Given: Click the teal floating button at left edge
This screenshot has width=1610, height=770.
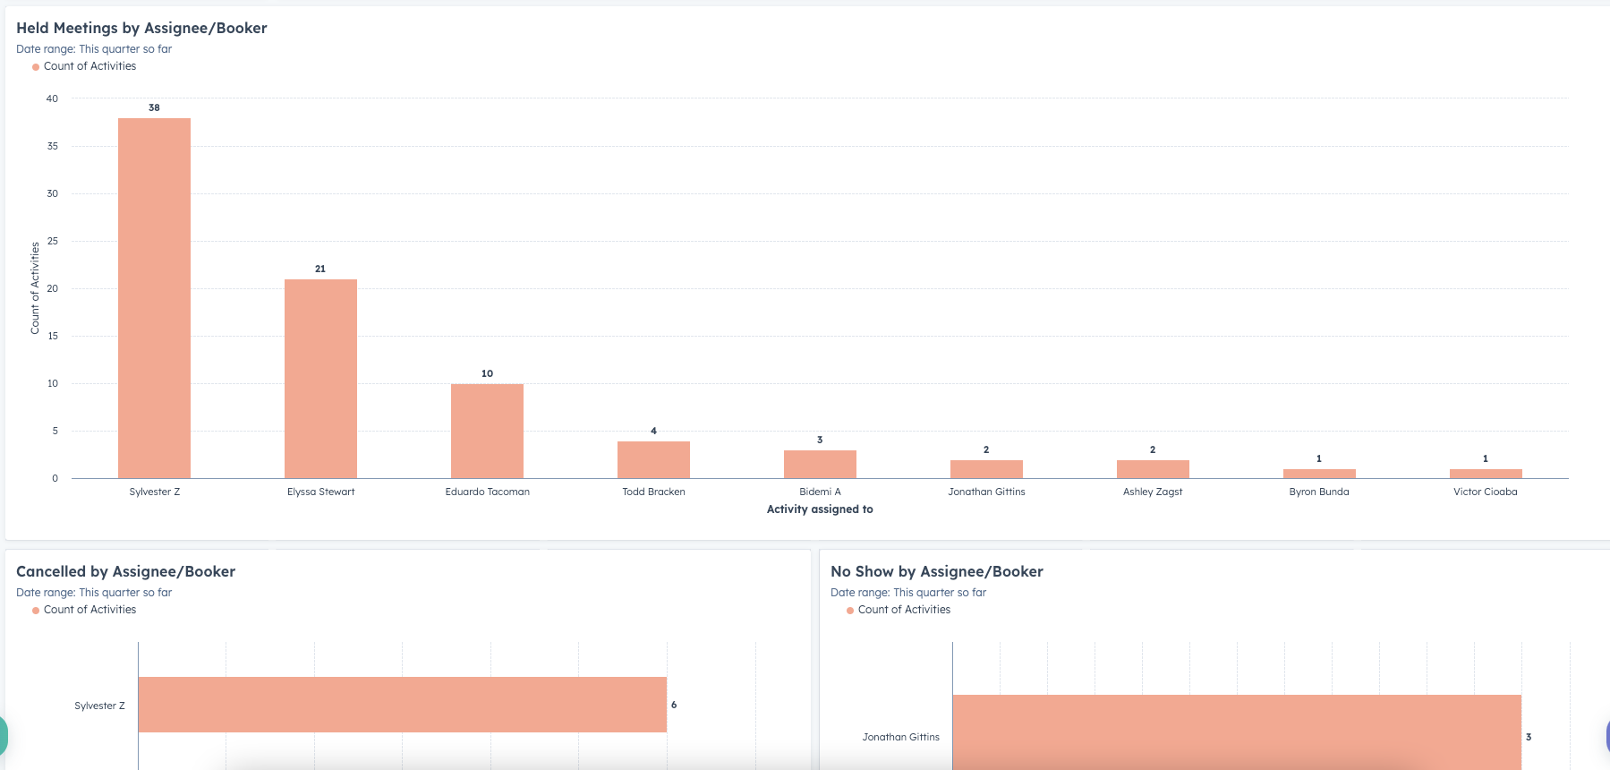Looking at the screenshot, I should point(3,736).
